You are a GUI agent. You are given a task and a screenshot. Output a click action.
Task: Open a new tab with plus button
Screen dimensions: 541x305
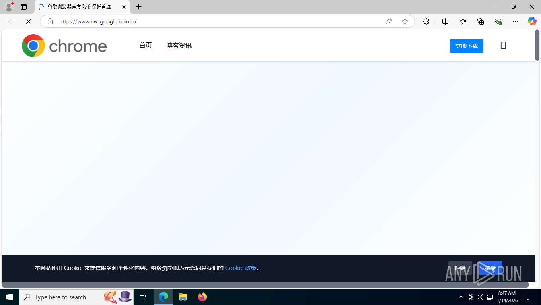coord(138,7)
